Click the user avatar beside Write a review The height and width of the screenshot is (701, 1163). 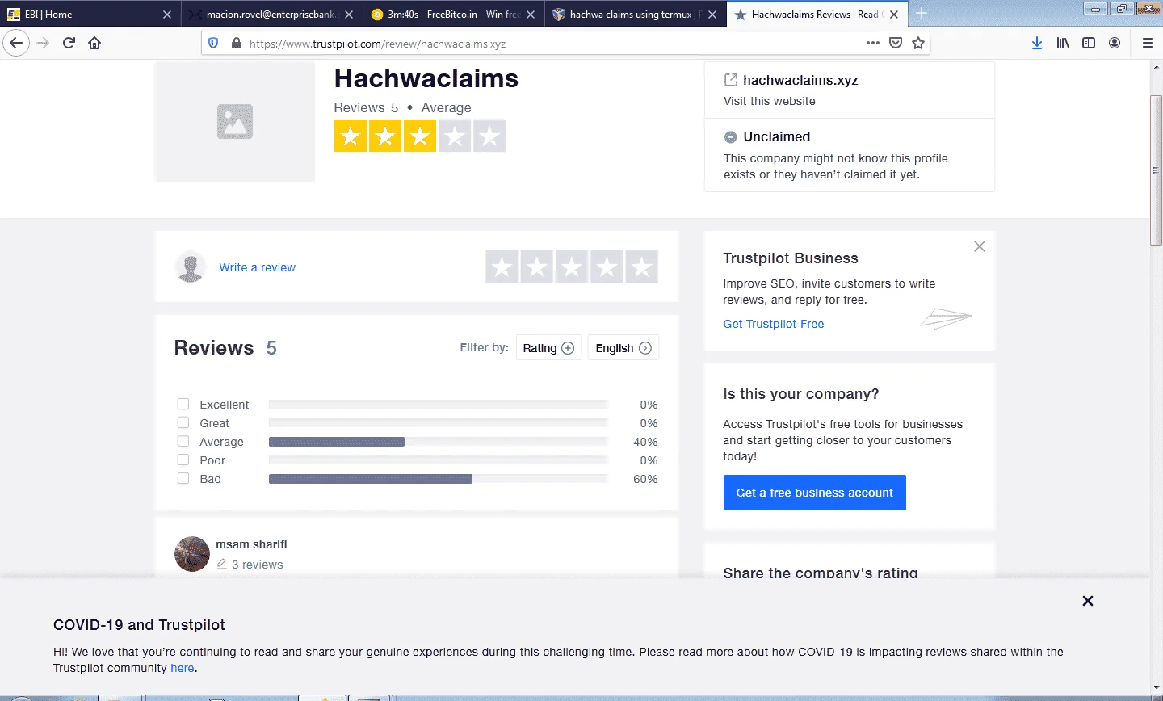(x=191, y=267)
